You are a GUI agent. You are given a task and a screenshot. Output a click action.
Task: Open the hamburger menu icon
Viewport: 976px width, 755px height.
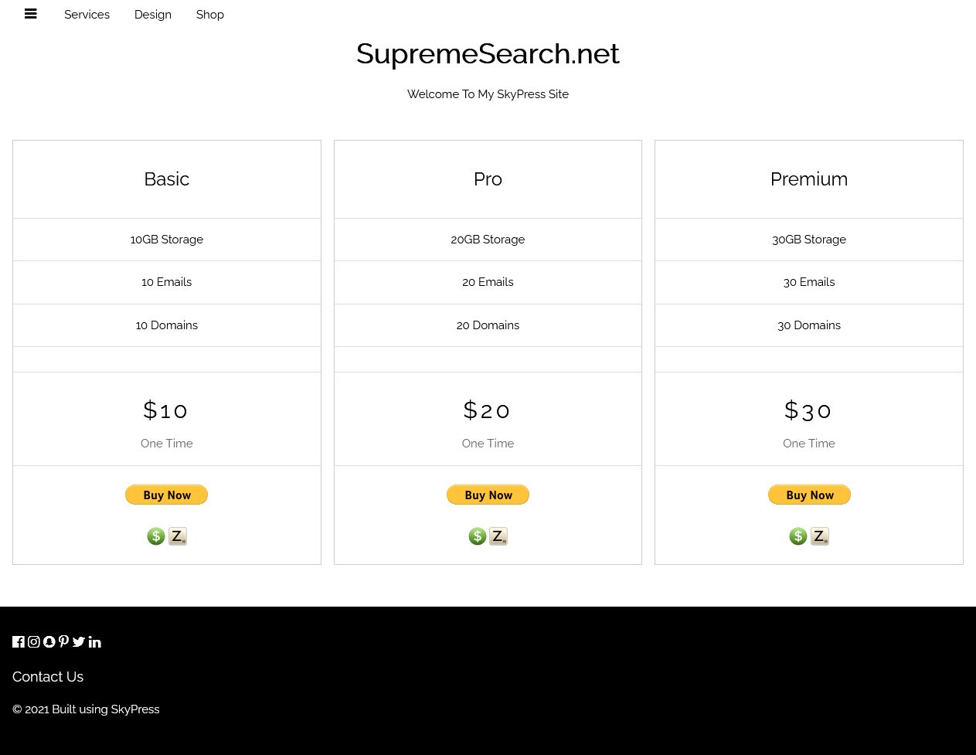click(x=31, y=14)
